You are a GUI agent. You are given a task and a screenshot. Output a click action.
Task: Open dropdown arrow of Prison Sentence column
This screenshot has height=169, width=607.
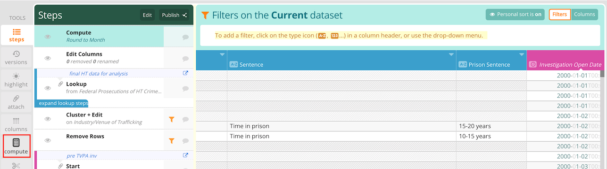click(522, 55)
